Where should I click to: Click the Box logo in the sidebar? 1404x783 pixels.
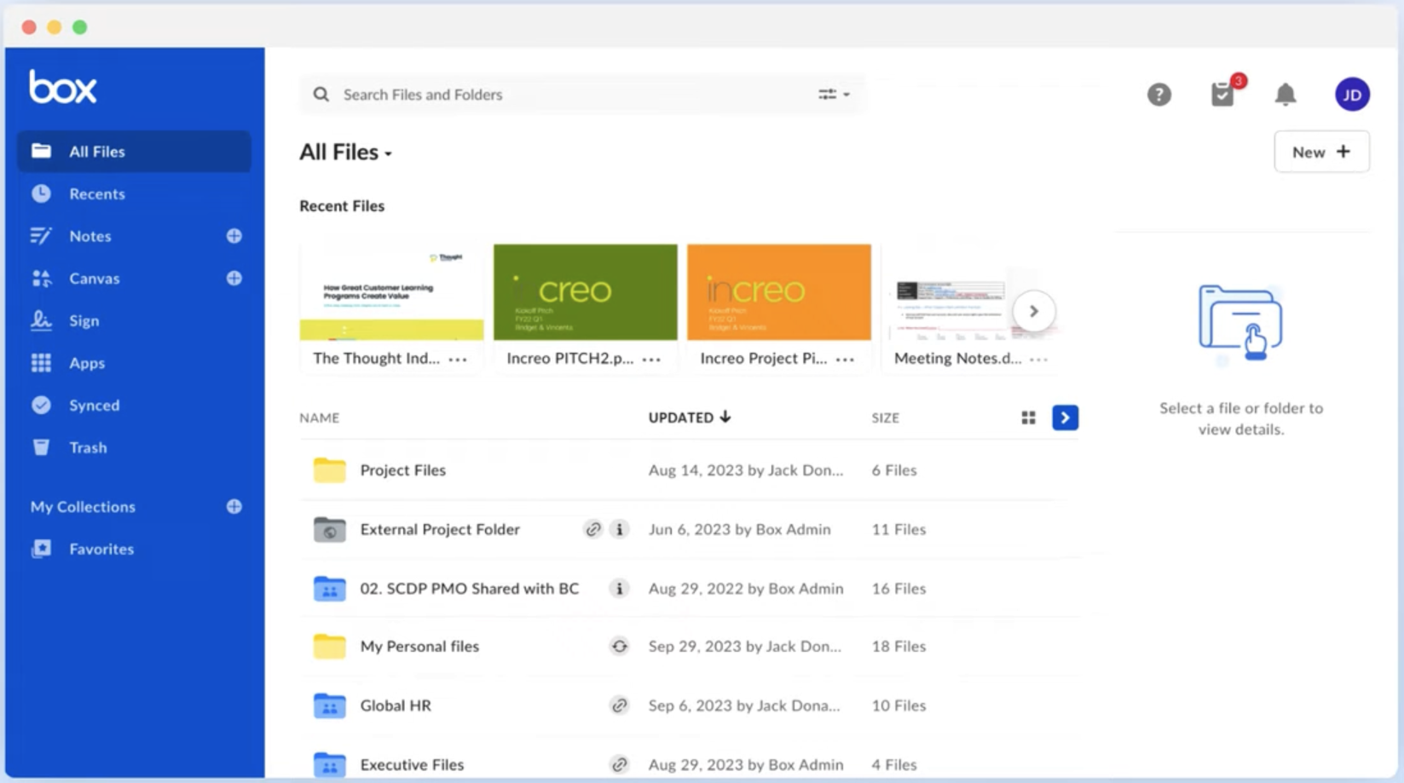coord(63,87)
